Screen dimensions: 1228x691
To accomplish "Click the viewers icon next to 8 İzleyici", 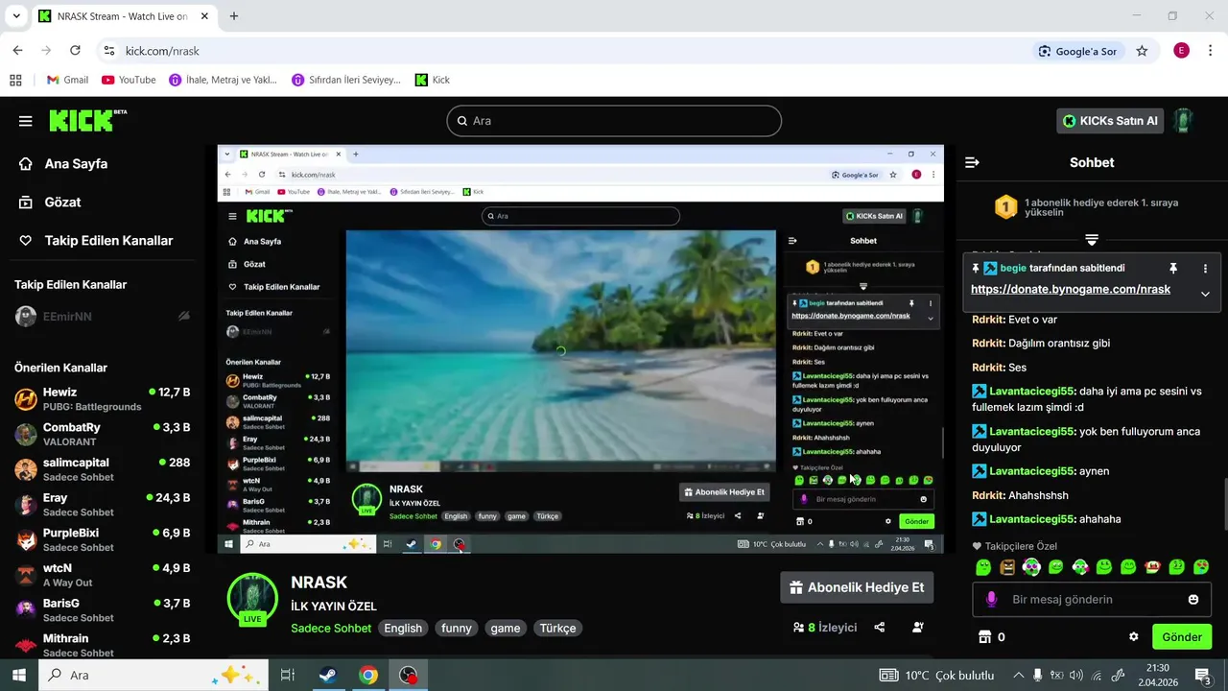I will coord(798,628).
